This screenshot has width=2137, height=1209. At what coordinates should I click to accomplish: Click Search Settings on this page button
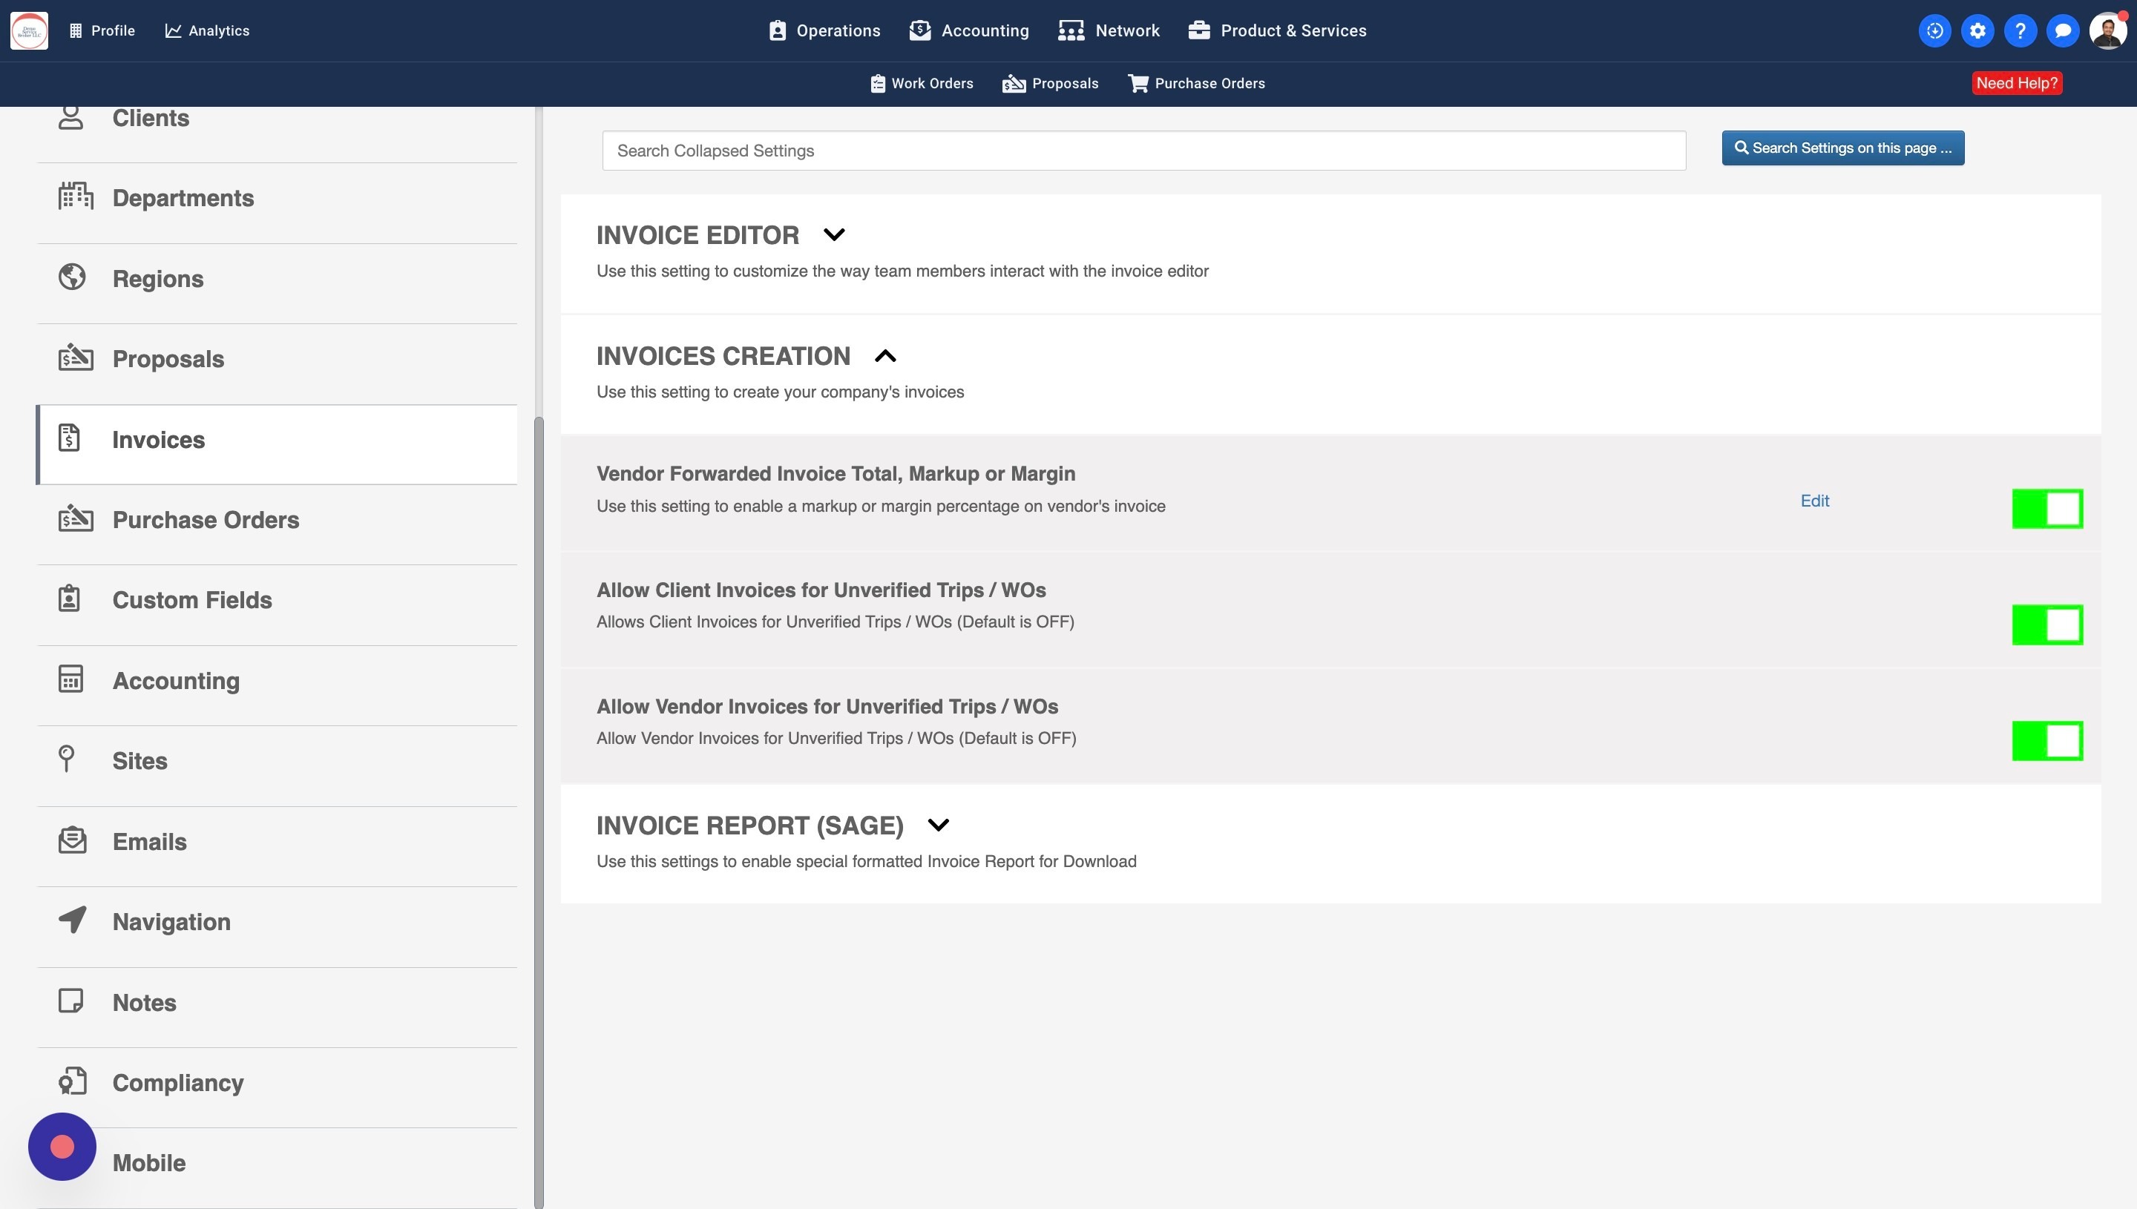coord(1843,148)
